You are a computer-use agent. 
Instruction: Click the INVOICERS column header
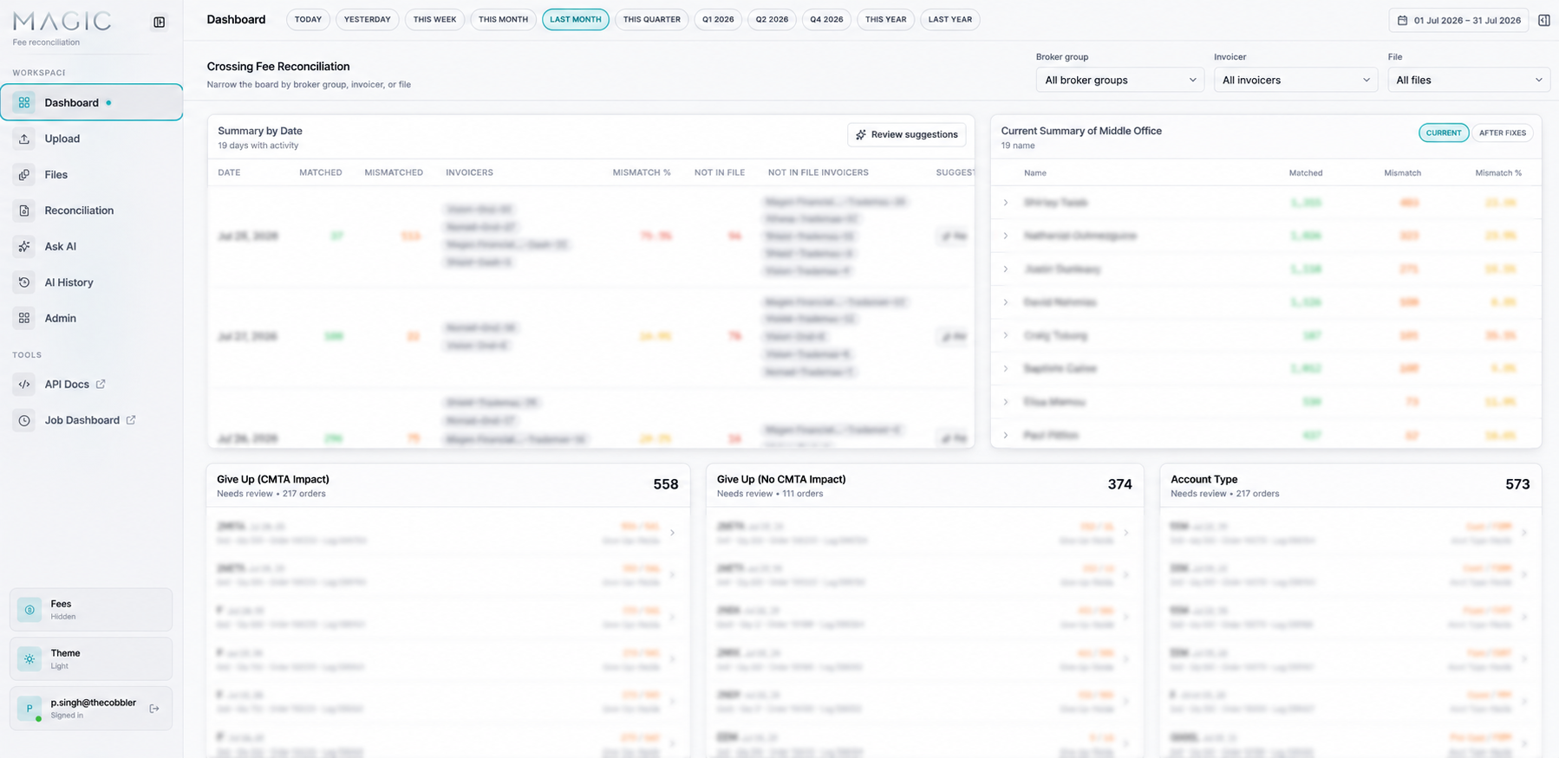[469, 172]
